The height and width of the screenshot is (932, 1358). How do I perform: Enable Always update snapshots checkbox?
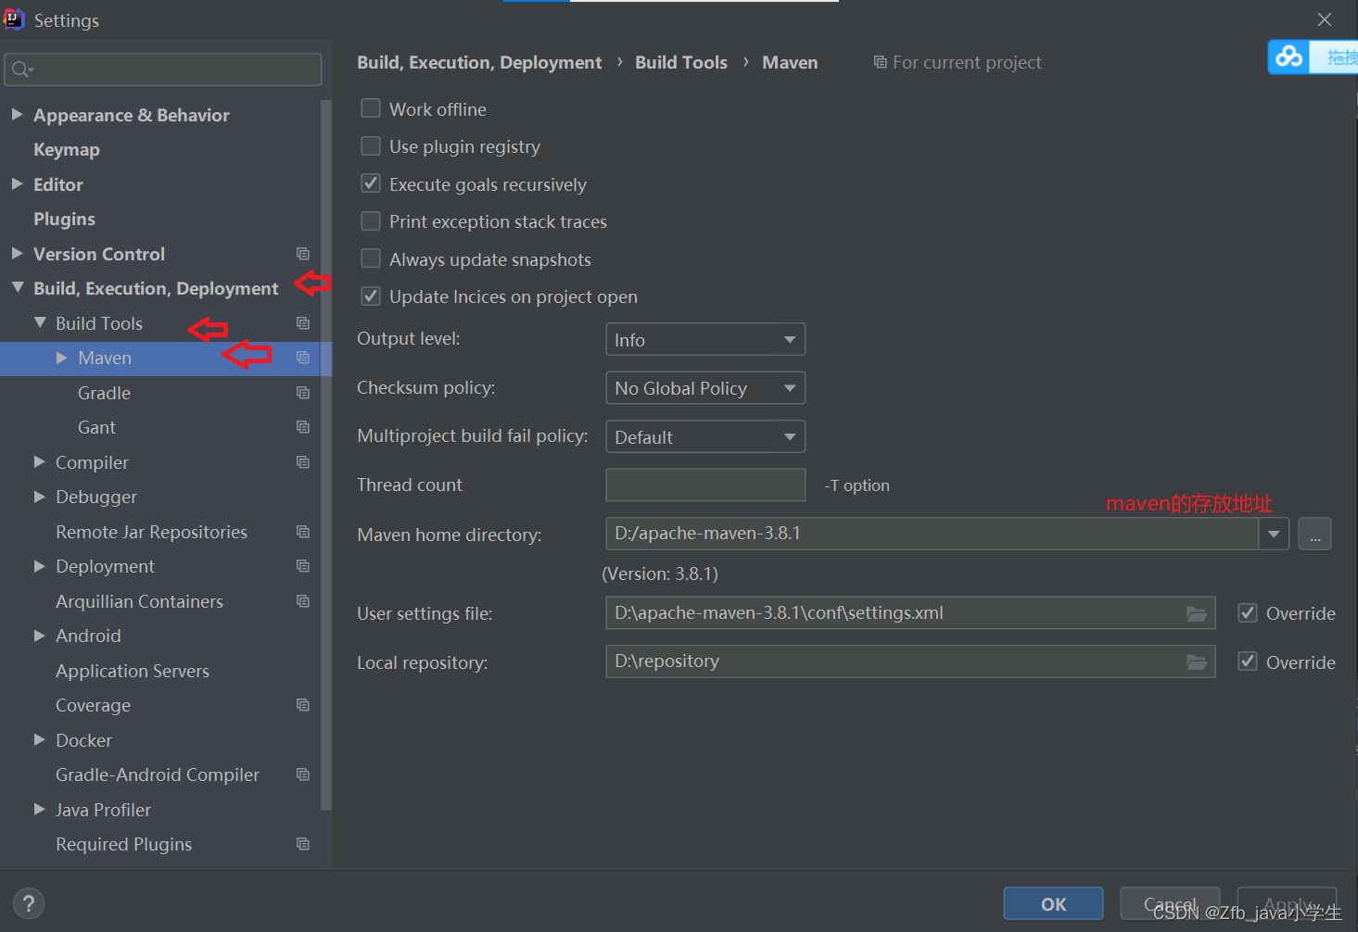pos(371,258)
